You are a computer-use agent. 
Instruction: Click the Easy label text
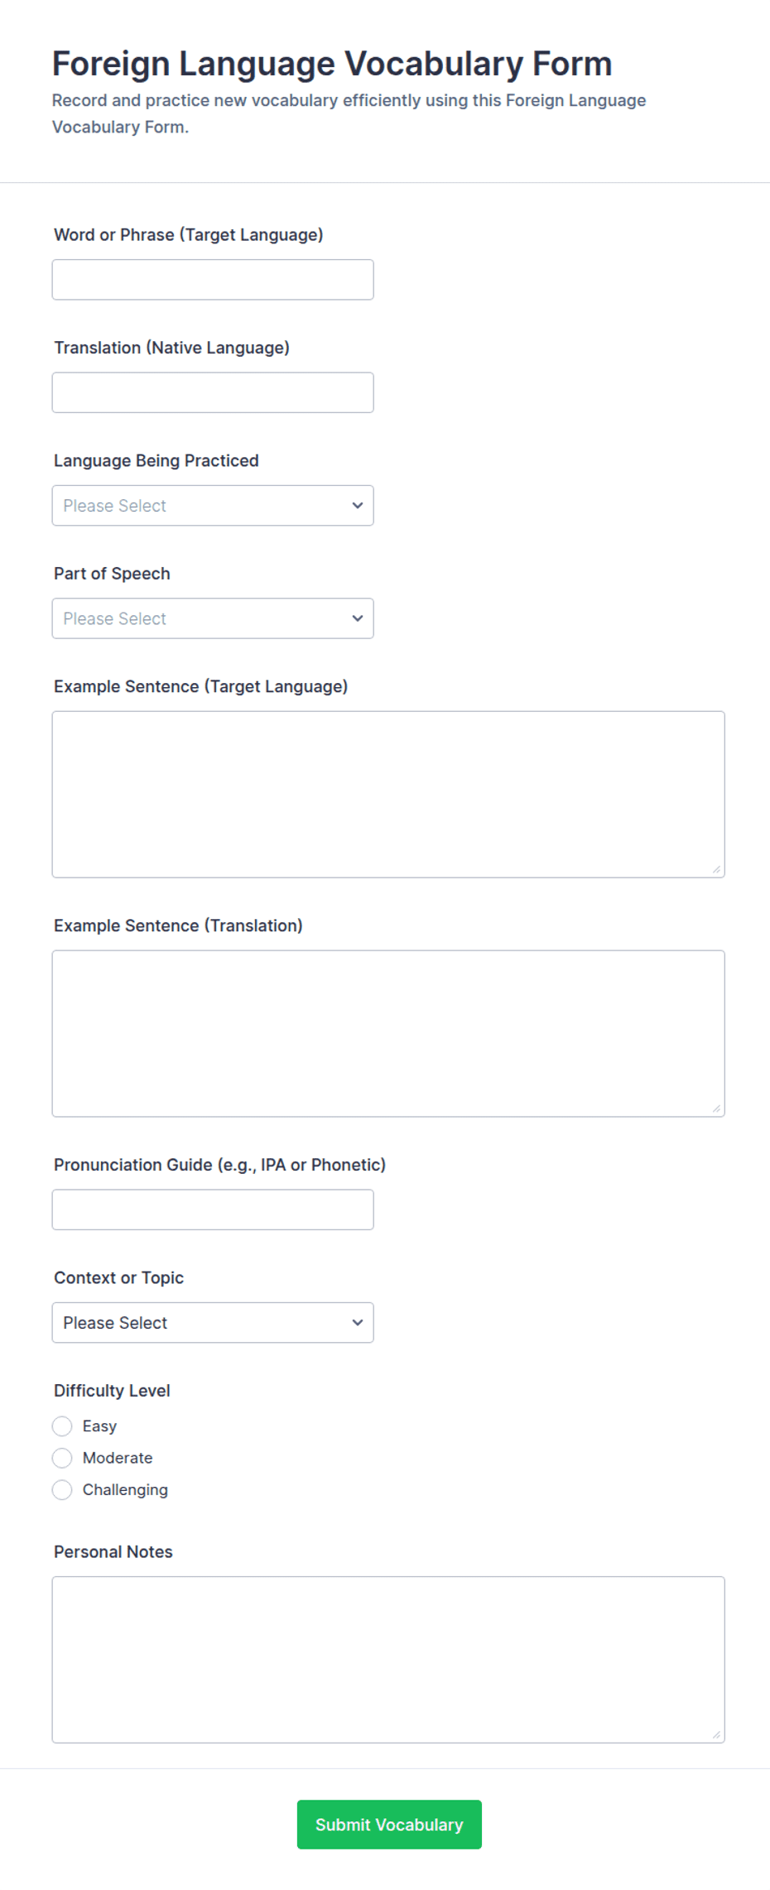pyautogui.click(x=99, y=1426)
